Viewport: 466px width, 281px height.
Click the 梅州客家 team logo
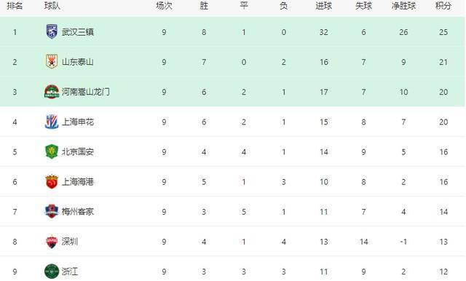coord(52,212)
